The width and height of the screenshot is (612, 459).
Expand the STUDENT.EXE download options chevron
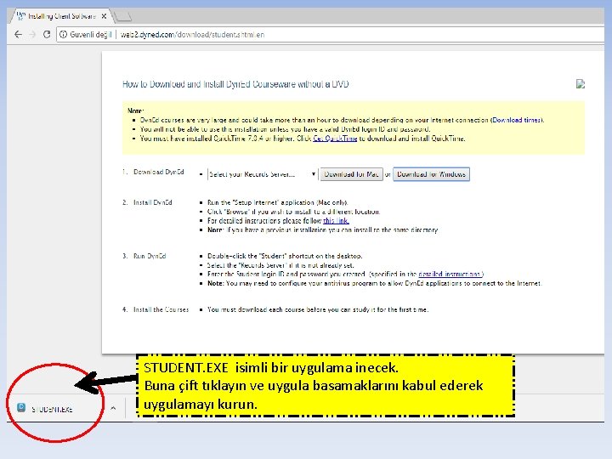pos(113,408)
